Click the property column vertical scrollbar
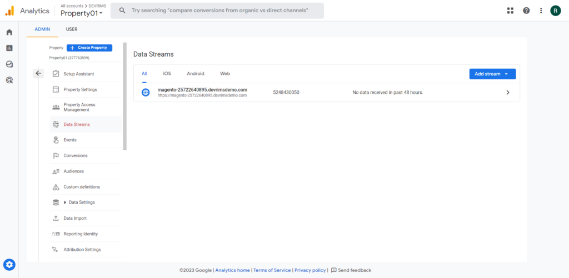 pyautogui.click(x=125, y=97)
